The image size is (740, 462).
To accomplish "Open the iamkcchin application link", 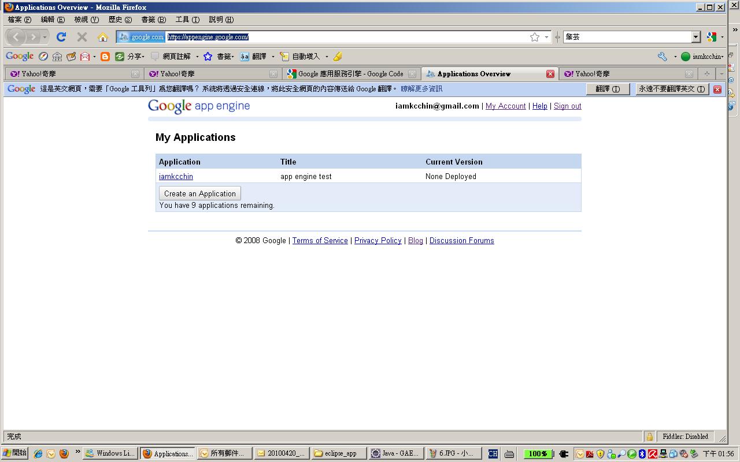I will click(x=176, y=177).
